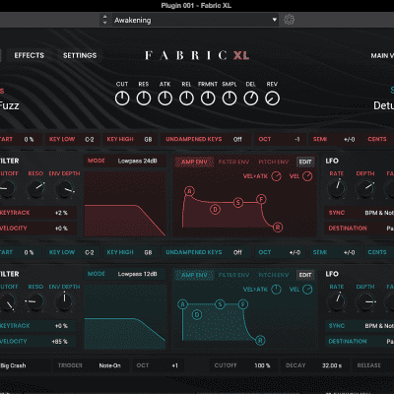Click the red envelope attack point A

tap(189, 191)
